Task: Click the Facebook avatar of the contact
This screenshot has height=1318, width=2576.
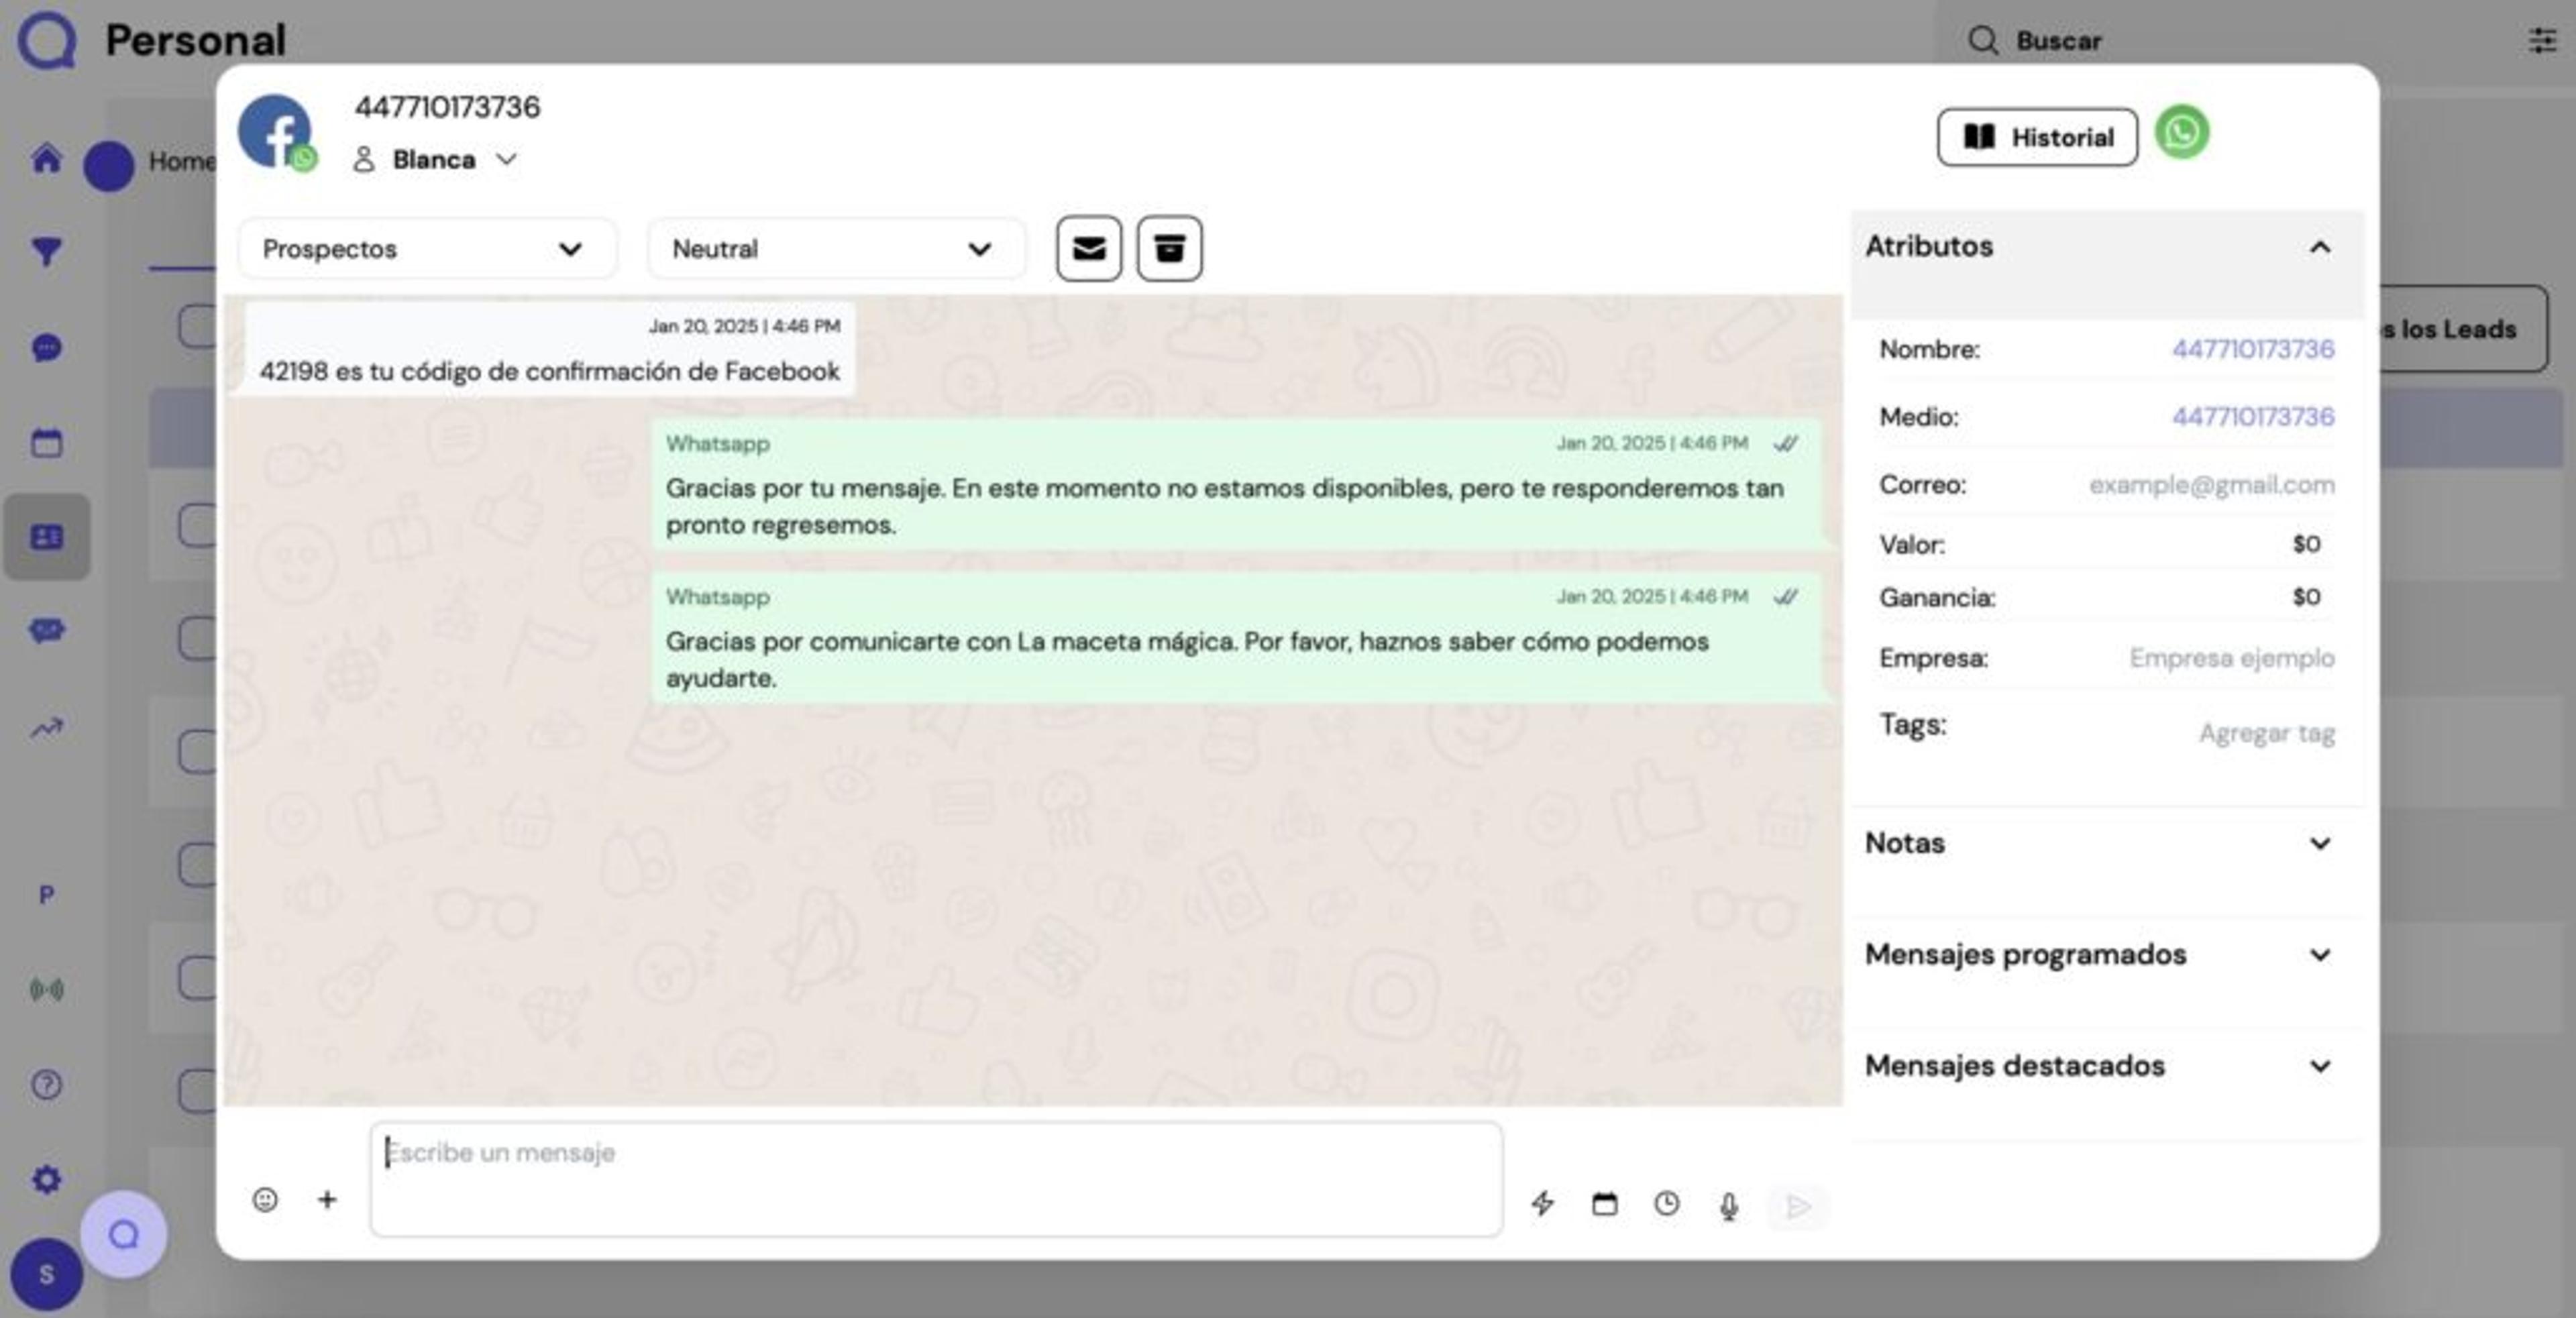Action: pyautogui.click(x=275, y=131)
